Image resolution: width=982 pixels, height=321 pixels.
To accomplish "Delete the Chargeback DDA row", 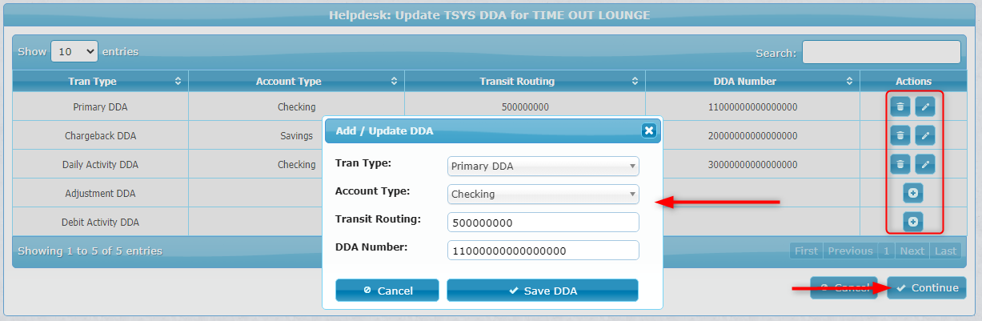I will pos(900,135).
